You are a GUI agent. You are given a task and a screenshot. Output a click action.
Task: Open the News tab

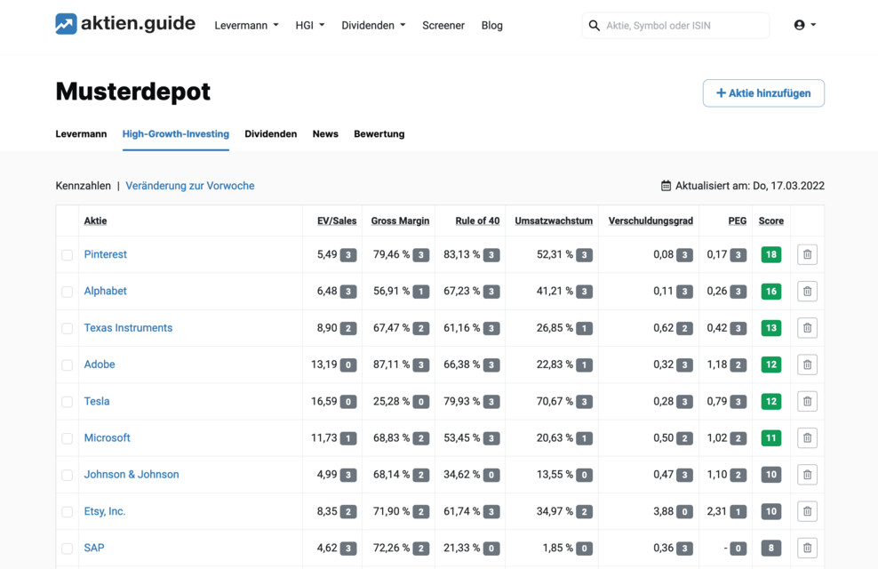(325, 134)
